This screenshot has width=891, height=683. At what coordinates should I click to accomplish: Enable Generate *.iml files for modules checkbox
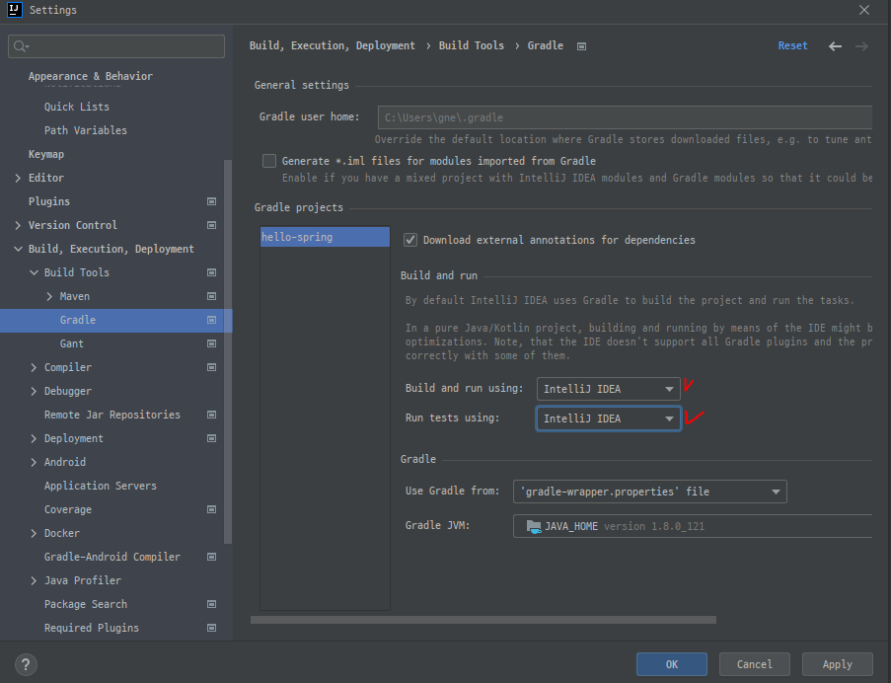269,161
